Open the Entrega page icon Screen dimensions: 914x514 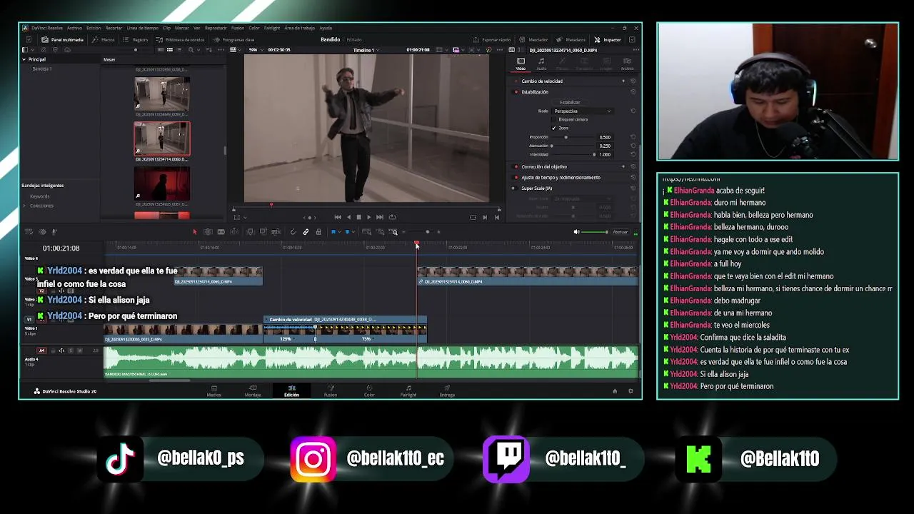(x=447, y=388)
